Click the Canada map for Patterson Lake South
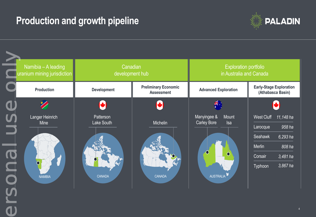316x217 pixels. click(x=103, y=158)
